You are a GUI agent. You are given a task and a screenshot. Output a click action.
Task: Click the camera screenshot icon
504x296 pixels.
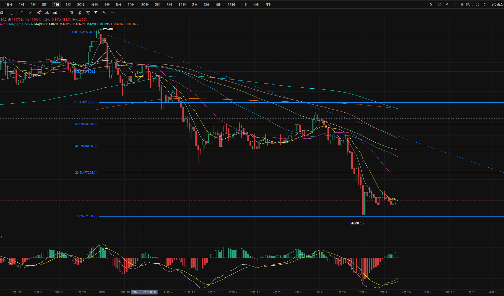coord(439,5)
